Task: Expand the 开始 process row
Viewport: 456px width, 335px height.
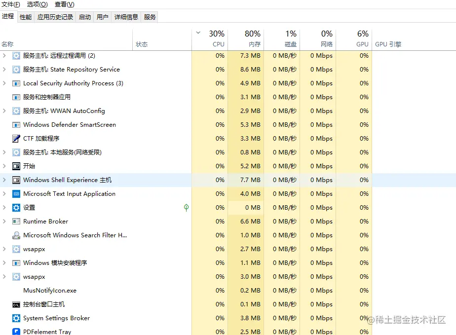Action: [4, 166]
